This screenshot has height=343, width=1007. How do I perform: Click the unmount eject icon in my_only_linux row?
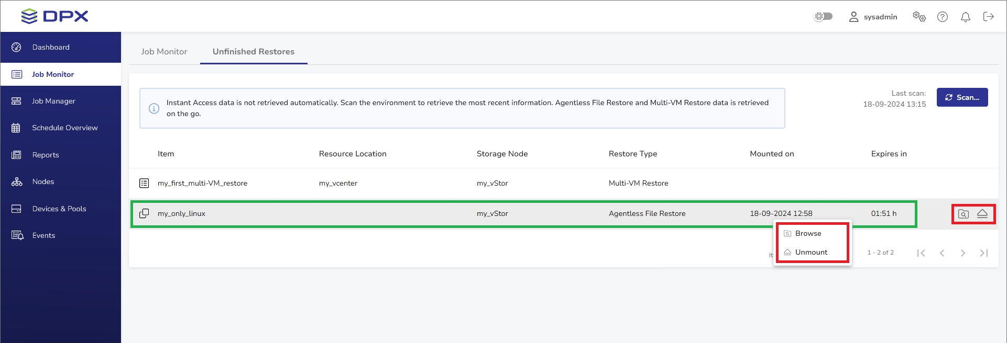click(x=982, y=214)
